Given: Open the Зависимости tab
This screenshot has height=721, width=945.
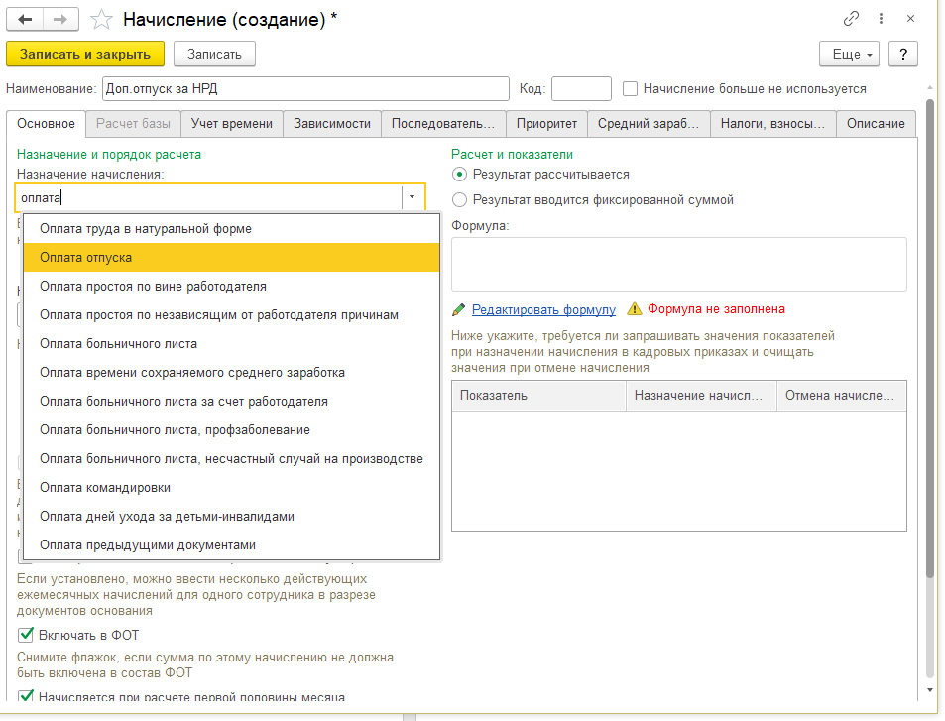Looking at the screenshot, I should tap(332, 124).
